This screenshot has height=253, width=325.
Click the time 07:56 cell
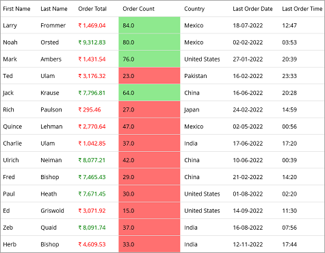coord(289,228)
